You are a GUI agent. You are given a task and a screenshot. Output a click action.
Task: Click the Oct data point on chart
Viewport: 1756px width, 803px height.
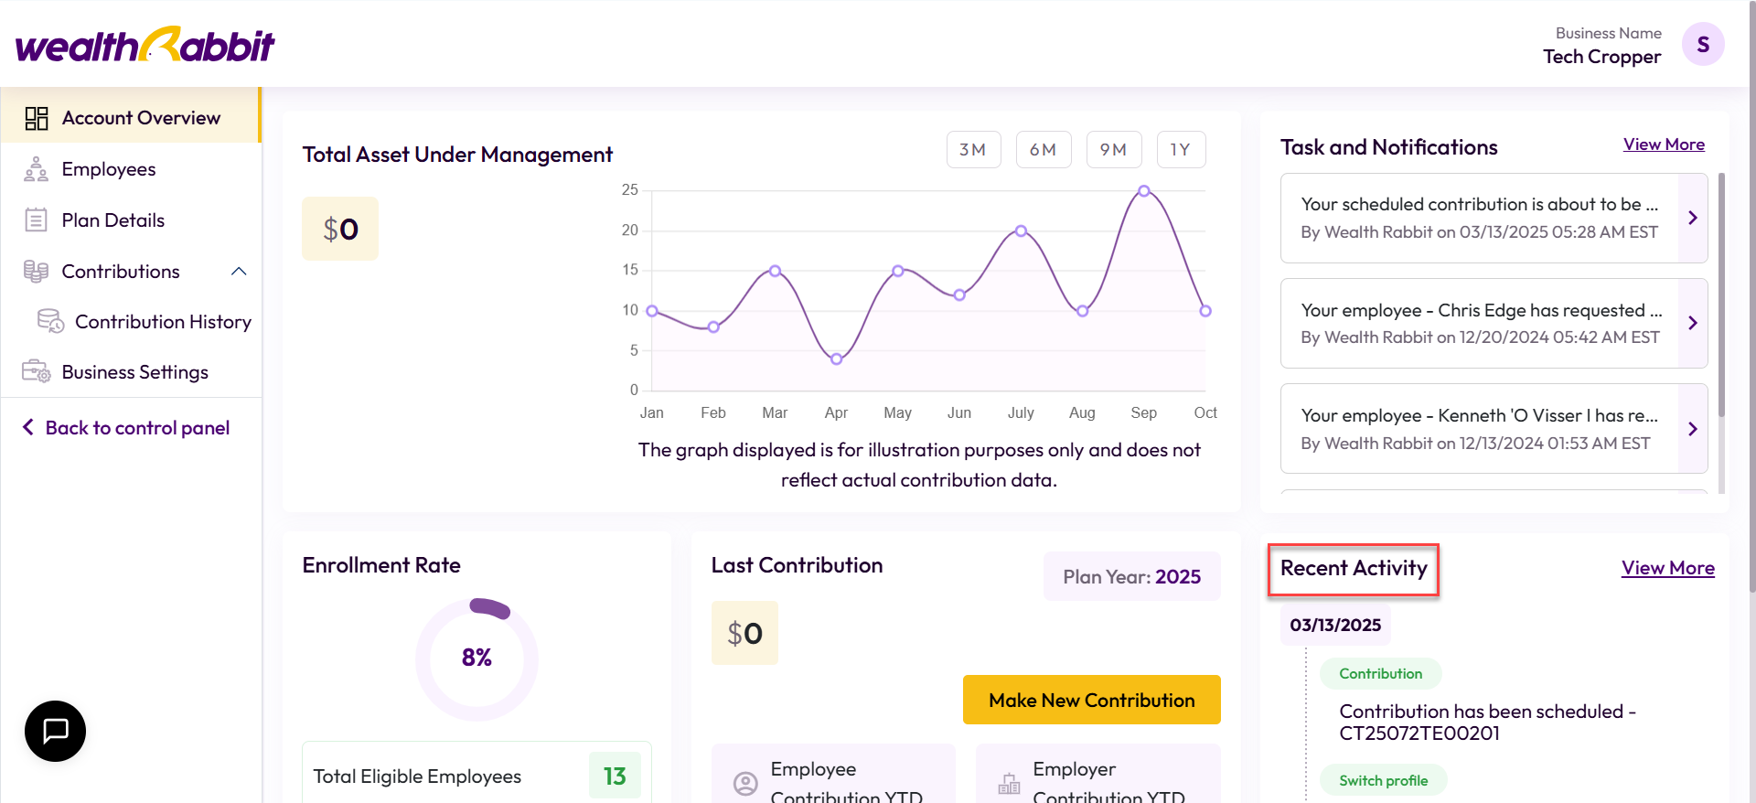click(1205, 311)
